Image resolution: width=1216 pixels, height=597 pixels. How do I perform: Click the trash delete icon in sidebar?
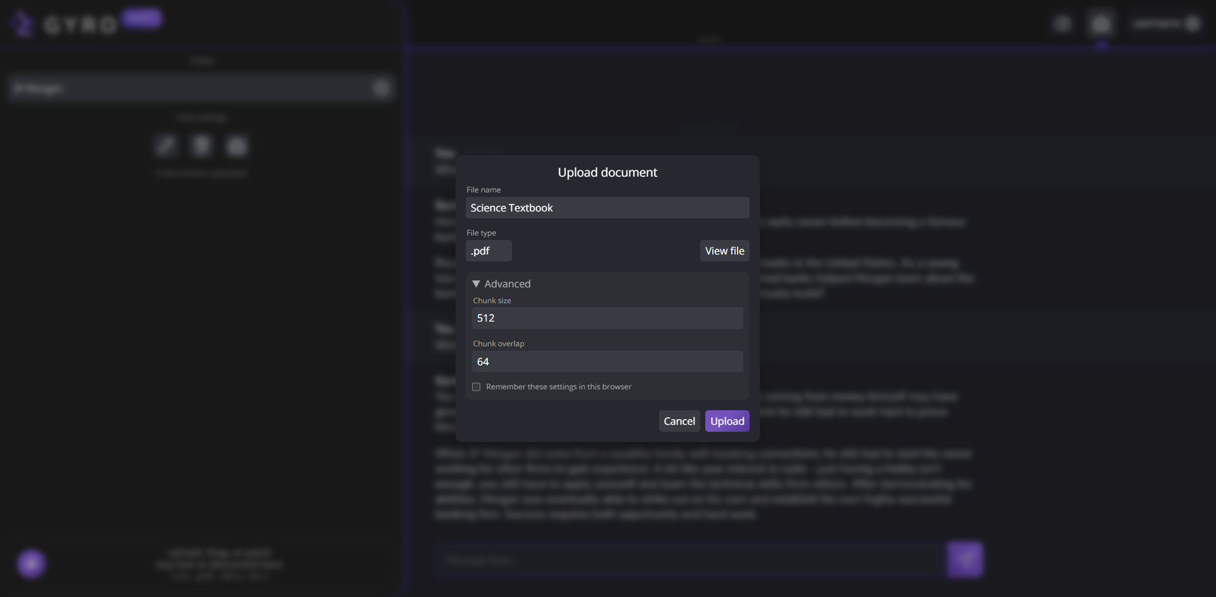click(x=202, y=146)
